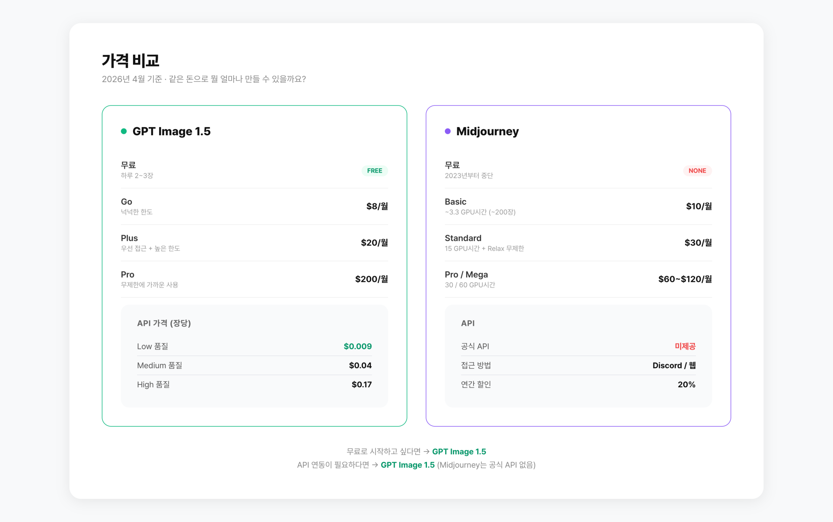Click the GPT Image 1.5 card heading
This screenshot has height=522, width=833.
click(171, 131)
